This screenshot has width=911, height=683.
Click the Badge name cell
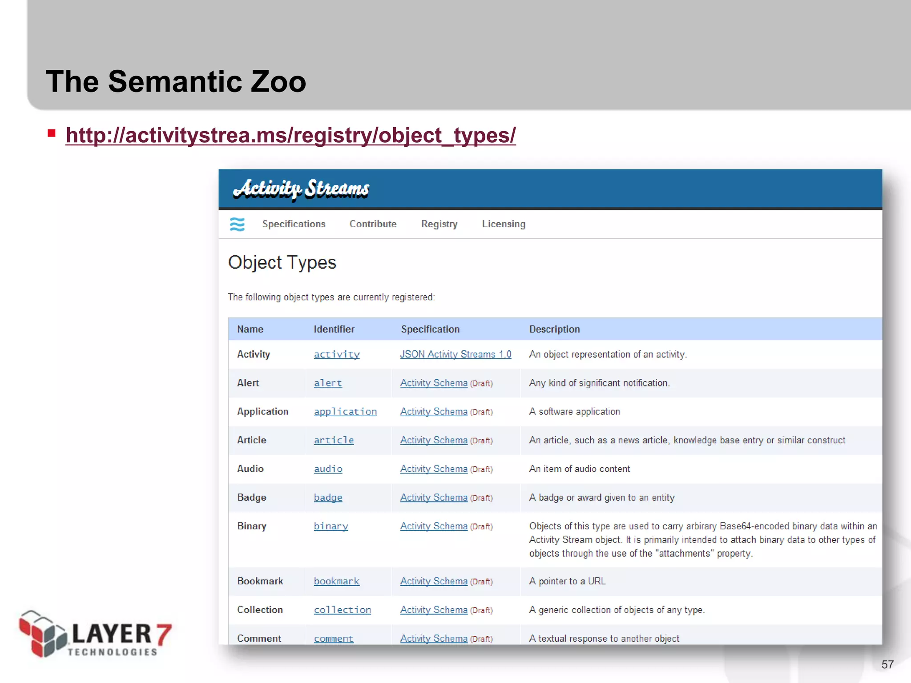point(251,498)
